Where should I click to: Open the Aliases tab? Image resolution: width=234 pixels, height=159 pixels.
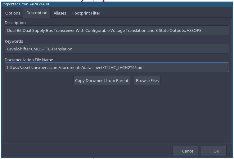[x=60, y=13]
